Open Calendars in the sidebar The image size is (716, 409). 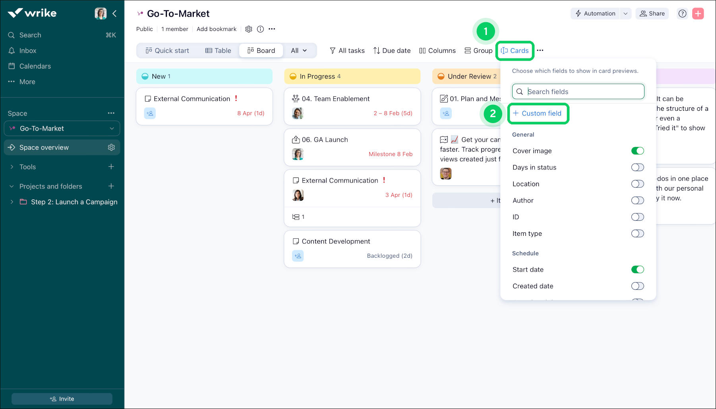click(x=35, y=66)
